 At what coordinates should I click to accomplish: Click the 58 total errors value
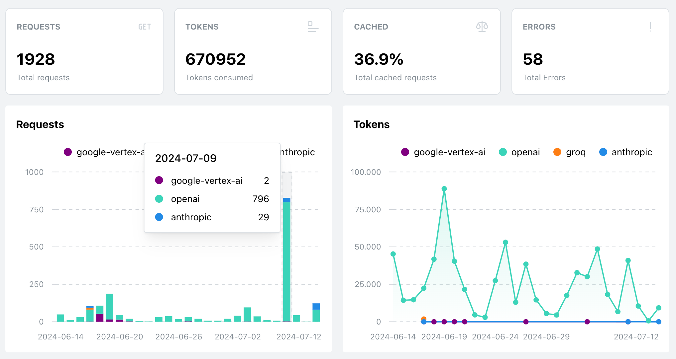pyautogui.click(x=533, y=59)
